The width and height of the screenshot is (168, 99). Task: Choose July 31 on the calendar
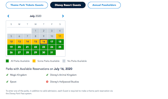52,52
